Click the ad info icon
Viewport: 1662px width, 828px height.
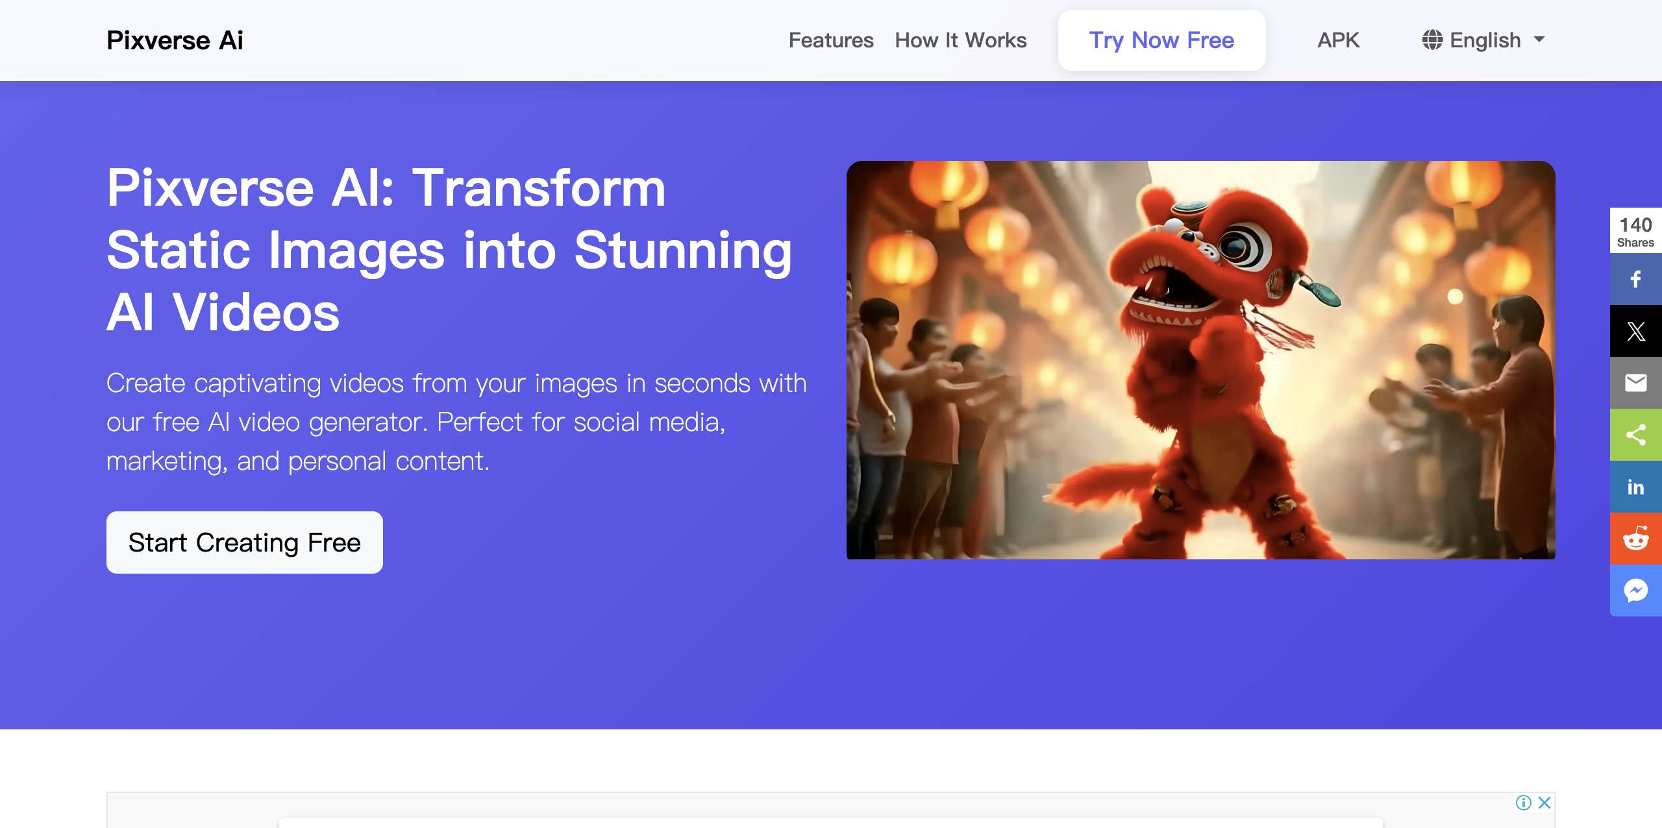click(1523, 803)
